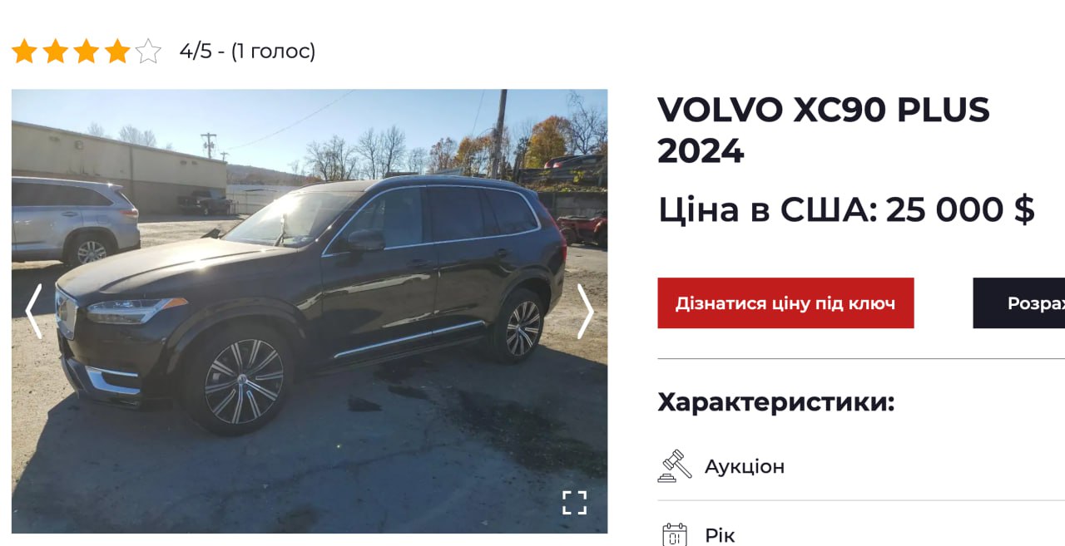Screen dimensions: 1065x546
Task: Click the silver SUV in photo background
Action: [75, 220]
